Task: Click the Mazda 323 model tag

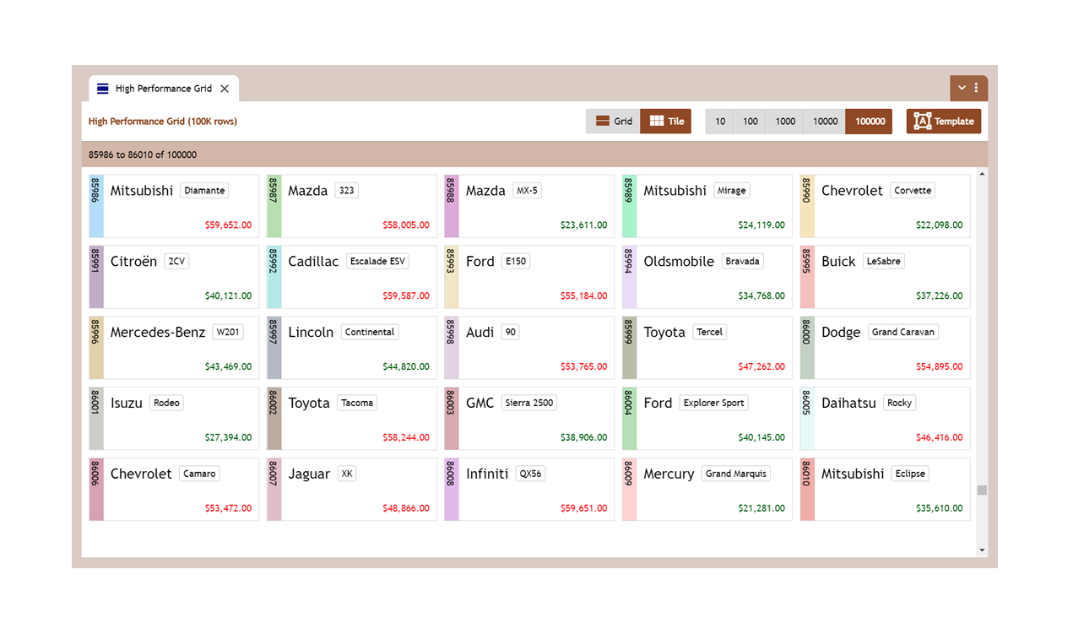Action: click(x=346, y=191)
